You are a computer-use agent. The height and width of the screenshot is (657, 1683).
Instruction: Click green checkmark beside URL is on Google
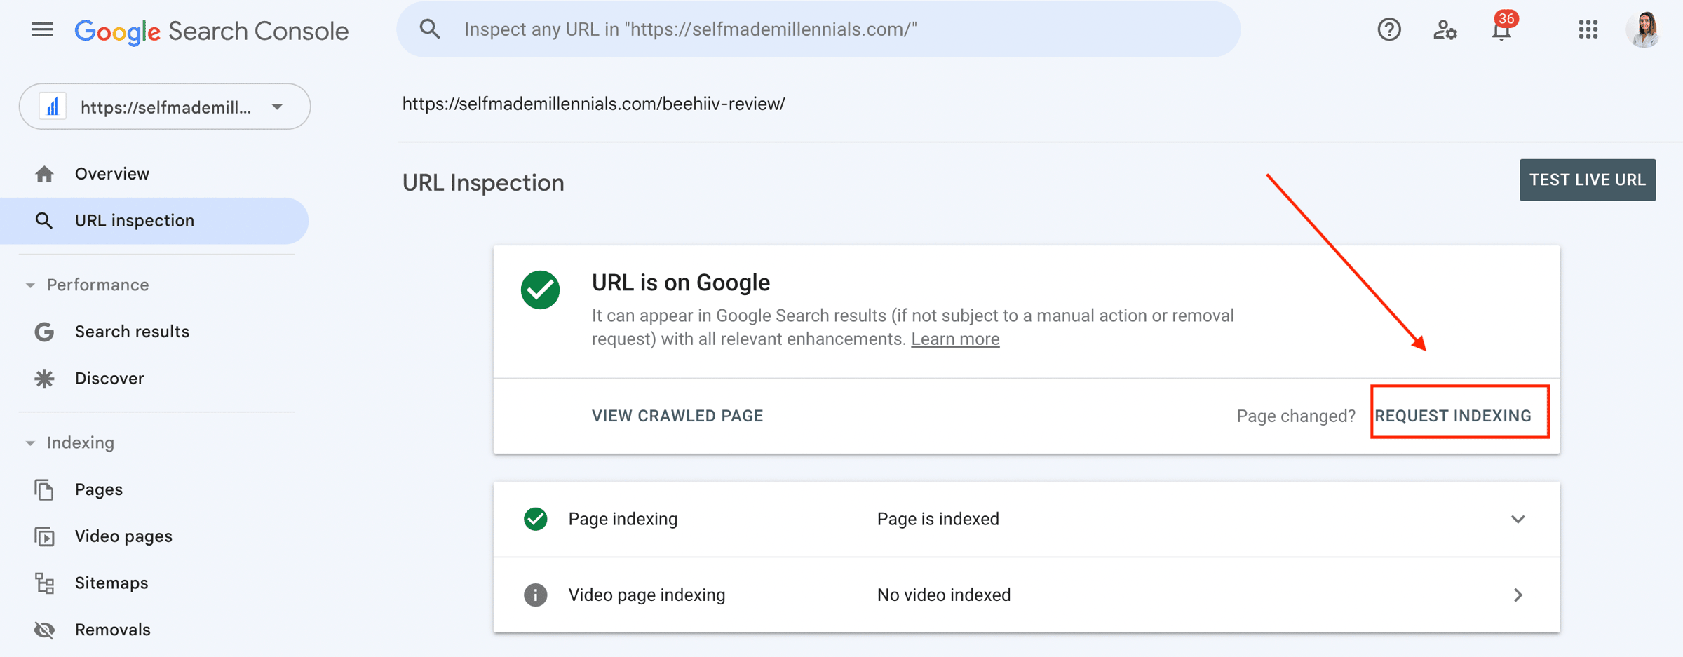click(x=540, y=290)
